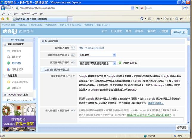Open the recent pages dropdown beside Forward
This screenshot has height=139, width=192.
coord(13,8)
